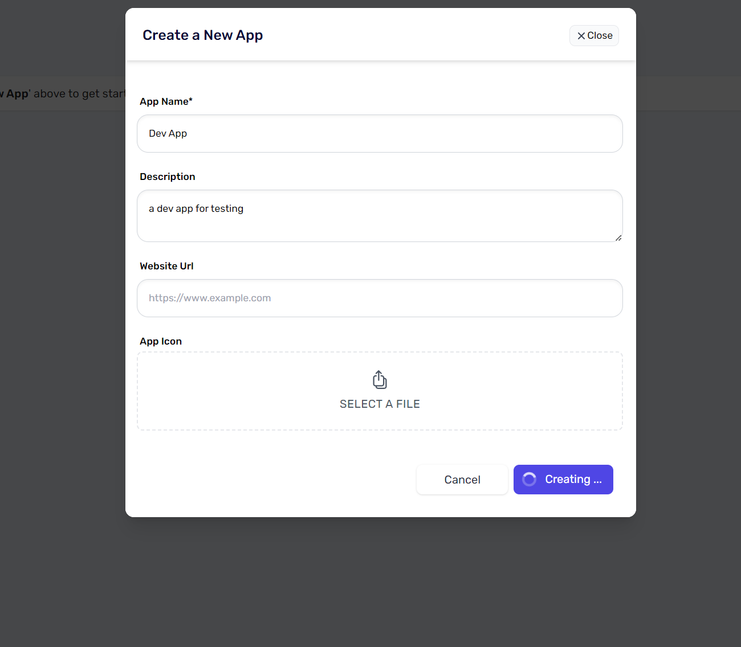Click the 'a dev app for testing' text
The width and height of the screenshot is (741, 647).
tap(196, 209)
